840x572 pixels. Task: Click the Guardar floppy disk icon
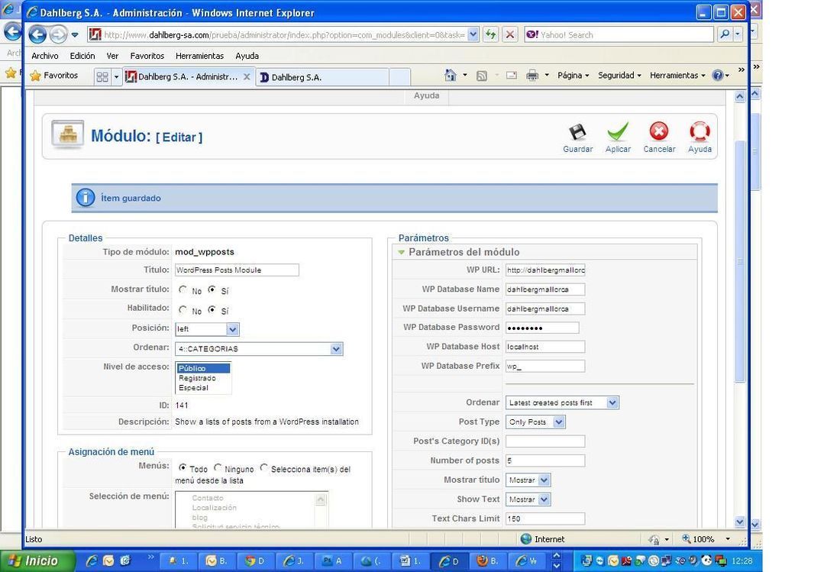[577, 132]
